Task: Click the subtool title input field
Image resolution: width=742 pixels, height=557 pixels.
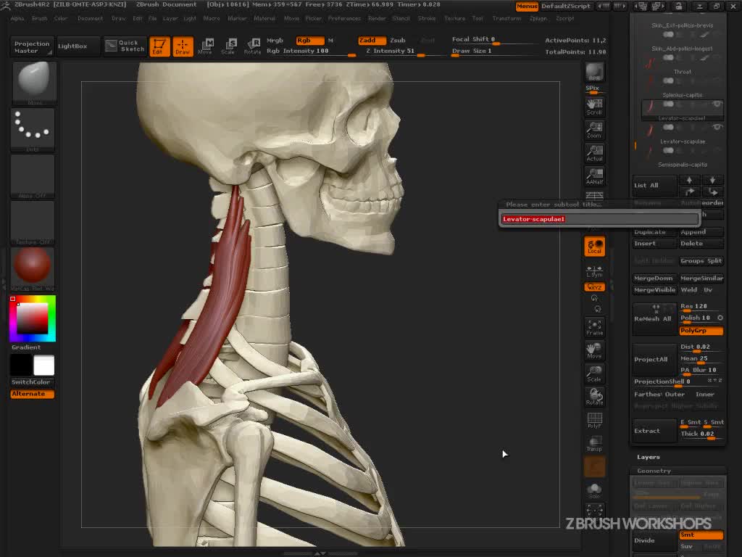Action: pos(599,219)
